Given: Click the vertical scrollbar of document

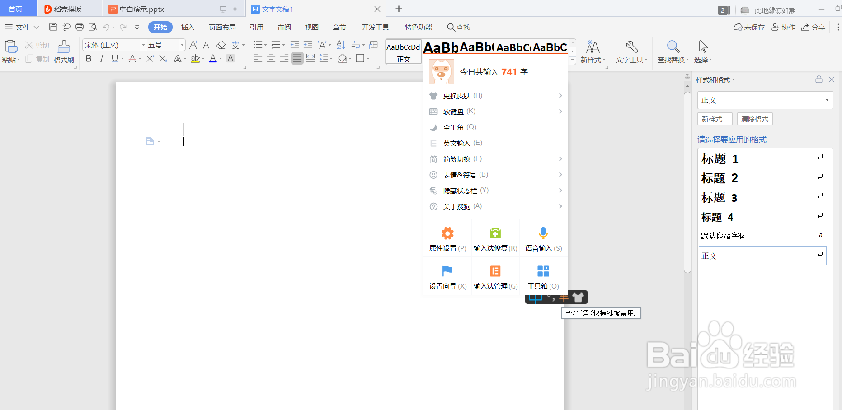Looking at the screenshot, I should (687, 182).
